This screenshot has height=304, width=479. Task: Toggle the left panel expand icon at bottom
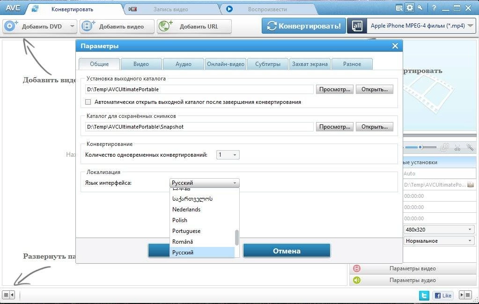pyautogui.click(x=8, y=295)
